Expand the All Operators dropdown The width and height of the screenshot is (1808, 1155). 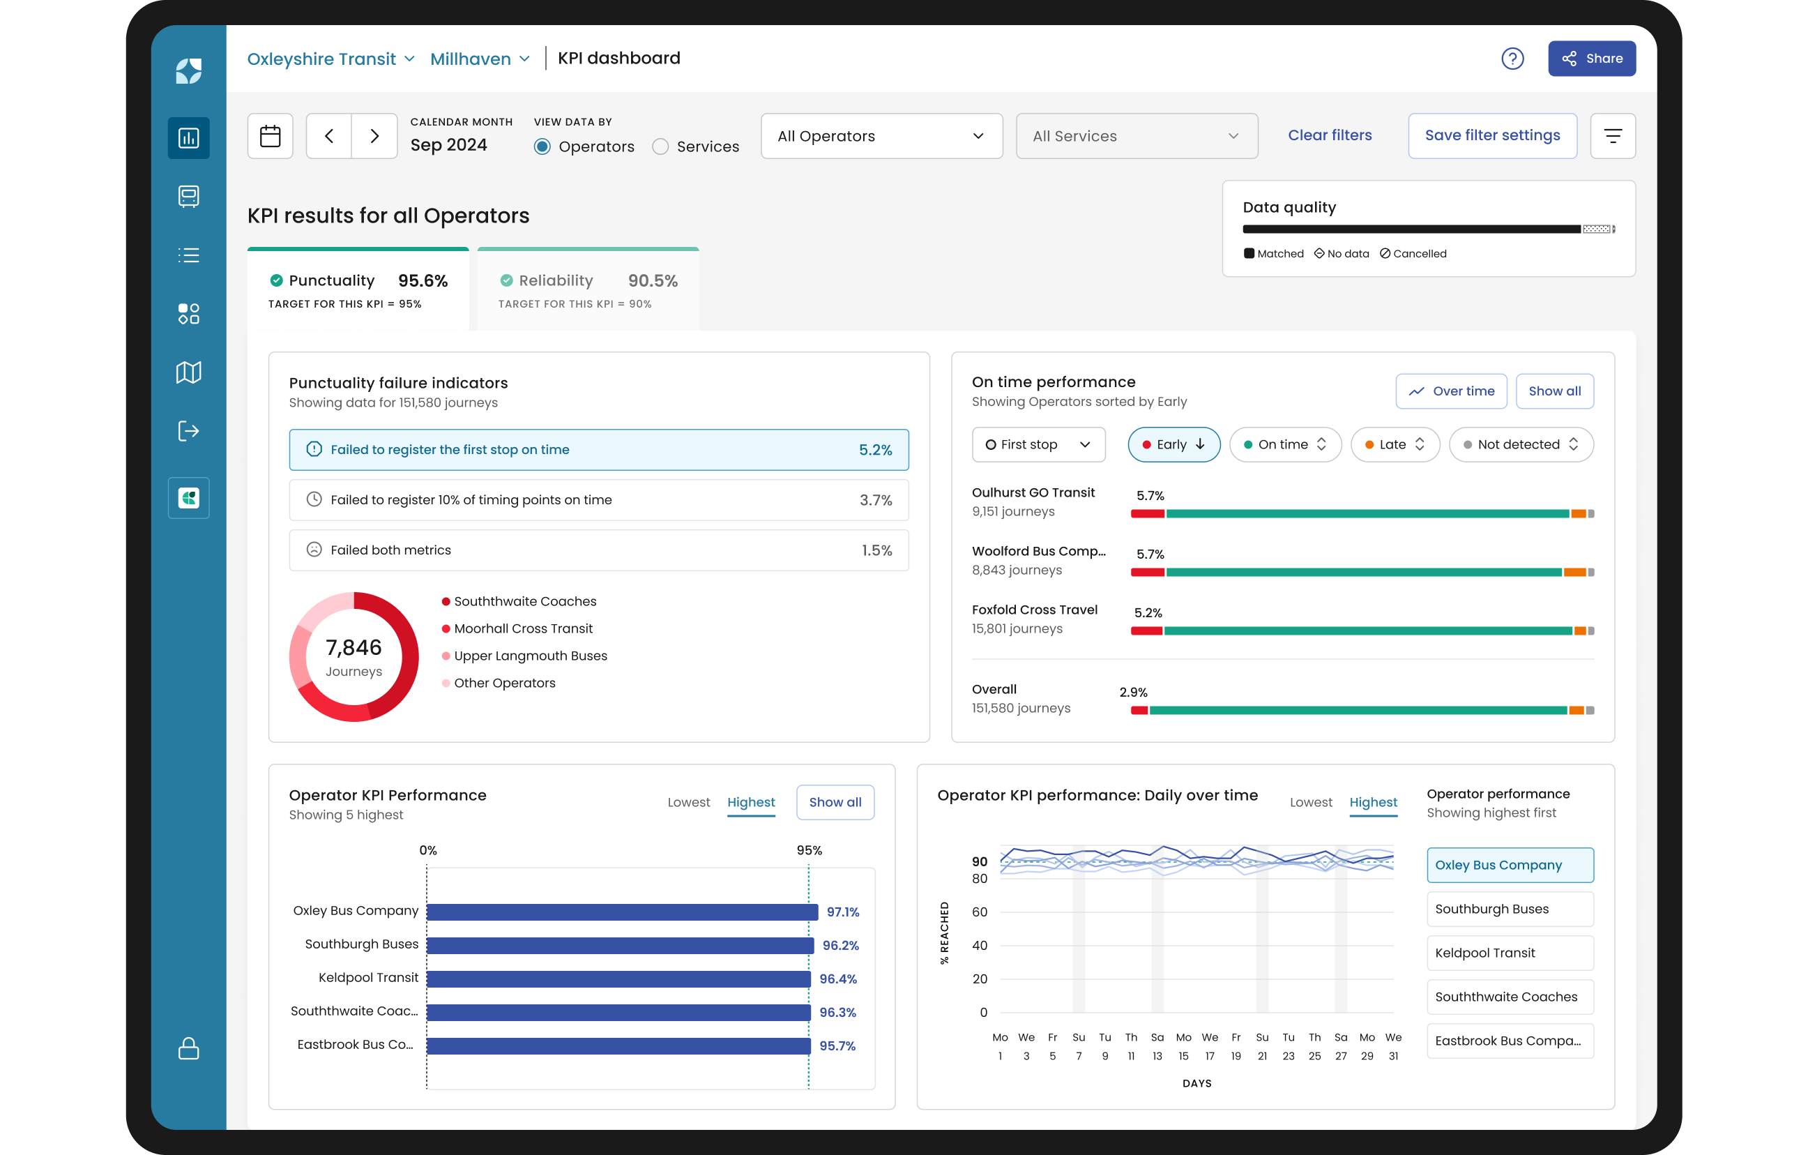point(881,136)
